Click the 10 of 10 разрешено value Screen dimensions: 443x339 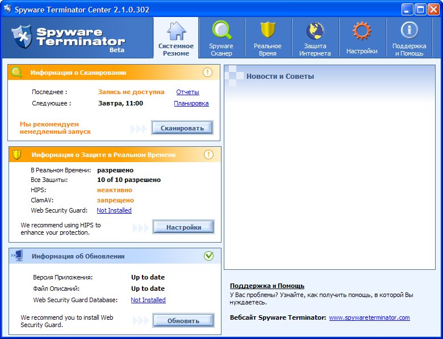point(129,180)
